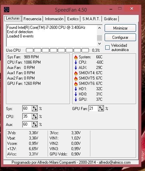
Task: Click the 3Vcc 3,30V voltage reading
Action: (x=65, y=133)
